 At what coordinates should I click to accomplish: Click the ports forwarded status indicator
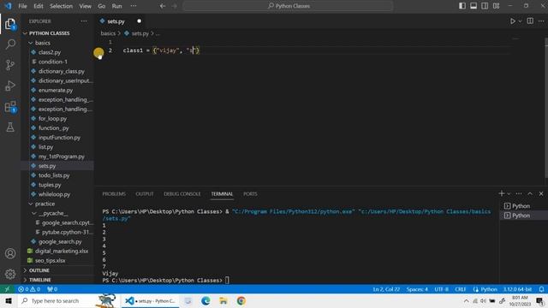(x=52, y=289)
